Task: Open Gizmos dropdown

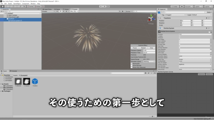Action: (x=129, y=11)
